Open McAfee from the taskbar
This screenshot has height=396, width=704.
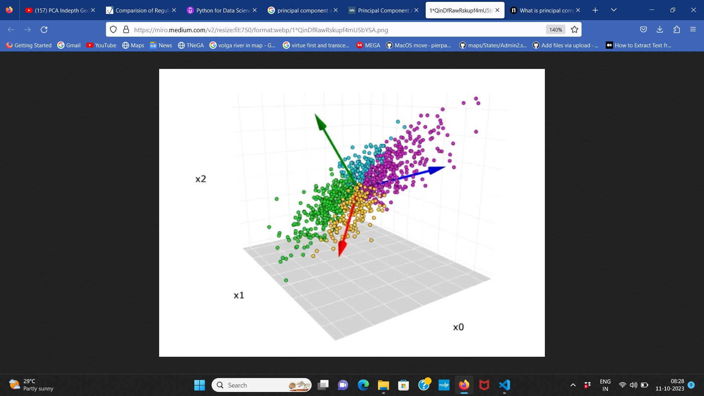click(484, 385)
